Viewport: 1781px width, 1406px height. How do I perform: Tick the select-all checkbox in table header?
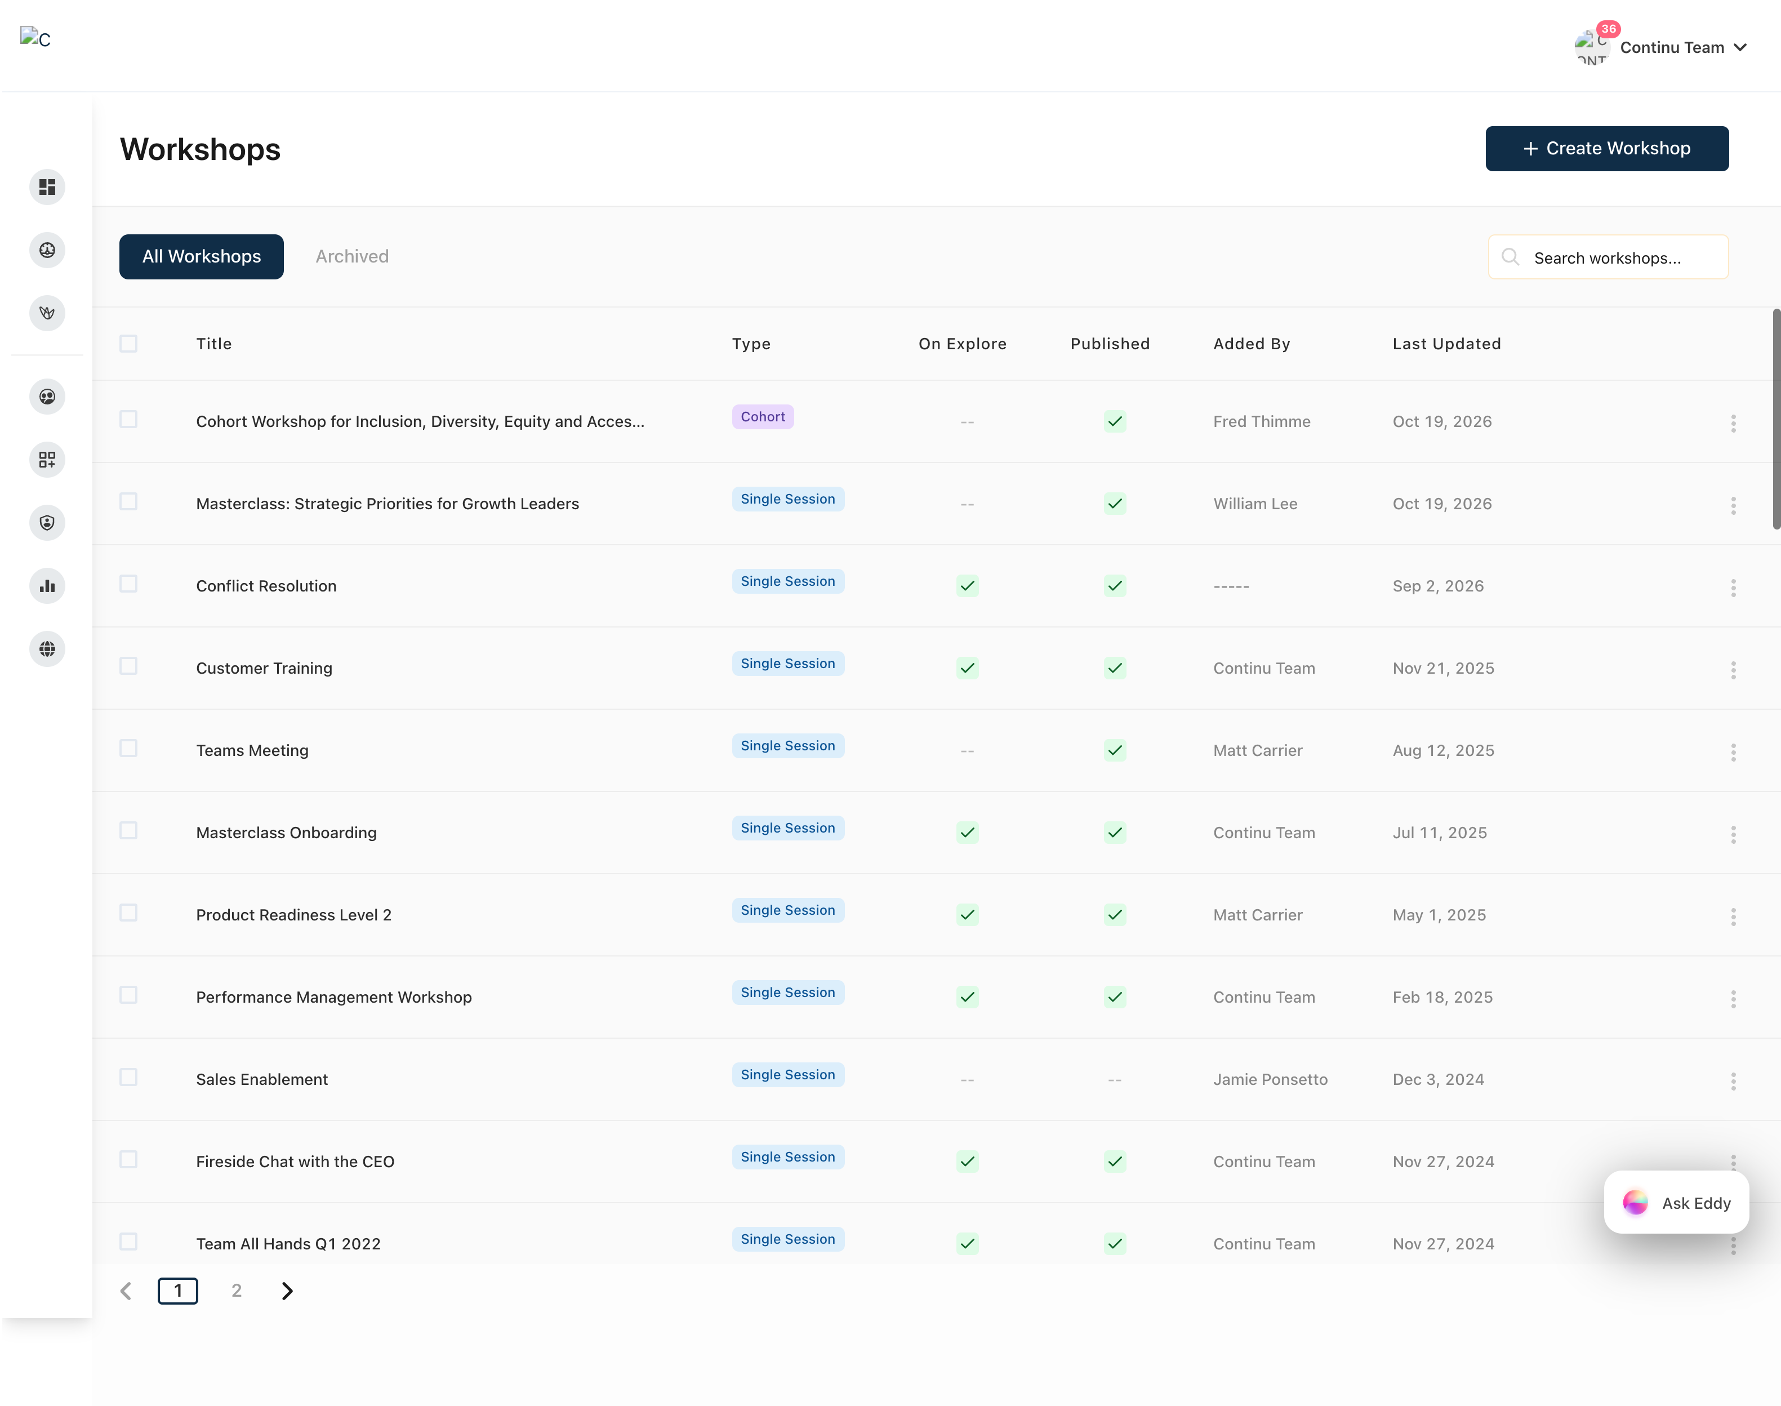[128, 343]
